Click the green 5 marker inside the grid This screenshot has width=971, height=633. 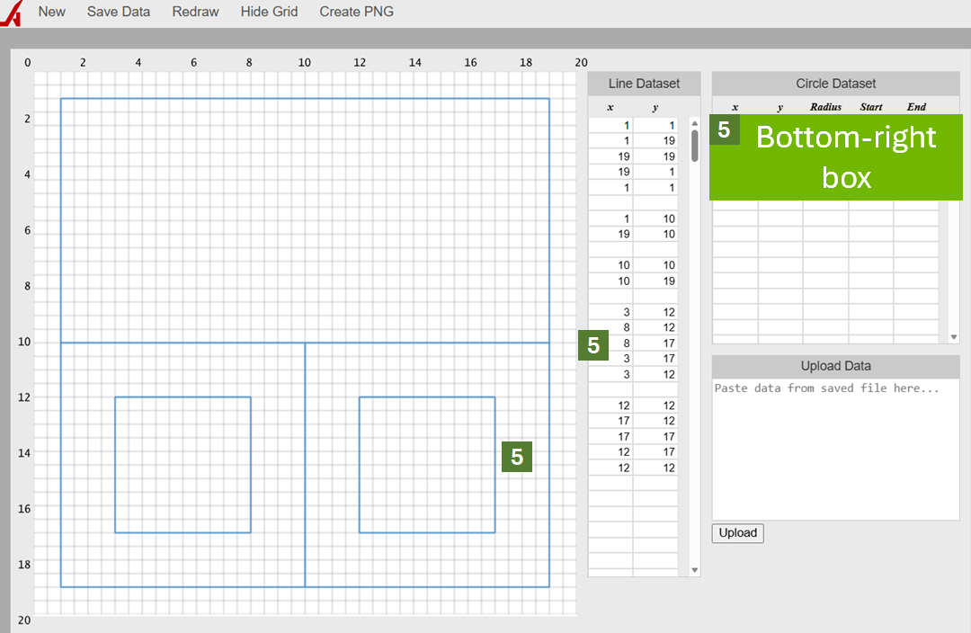pyautogui.click(x=517, y=457)
